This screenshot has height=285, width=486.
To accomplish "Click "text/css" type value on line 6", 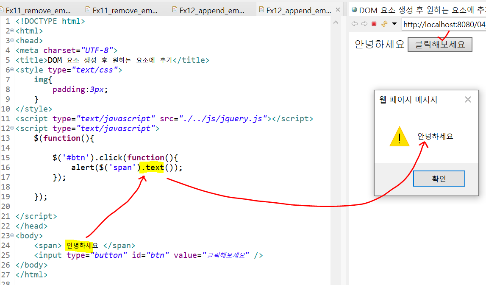I will click(x=94, y=70).
